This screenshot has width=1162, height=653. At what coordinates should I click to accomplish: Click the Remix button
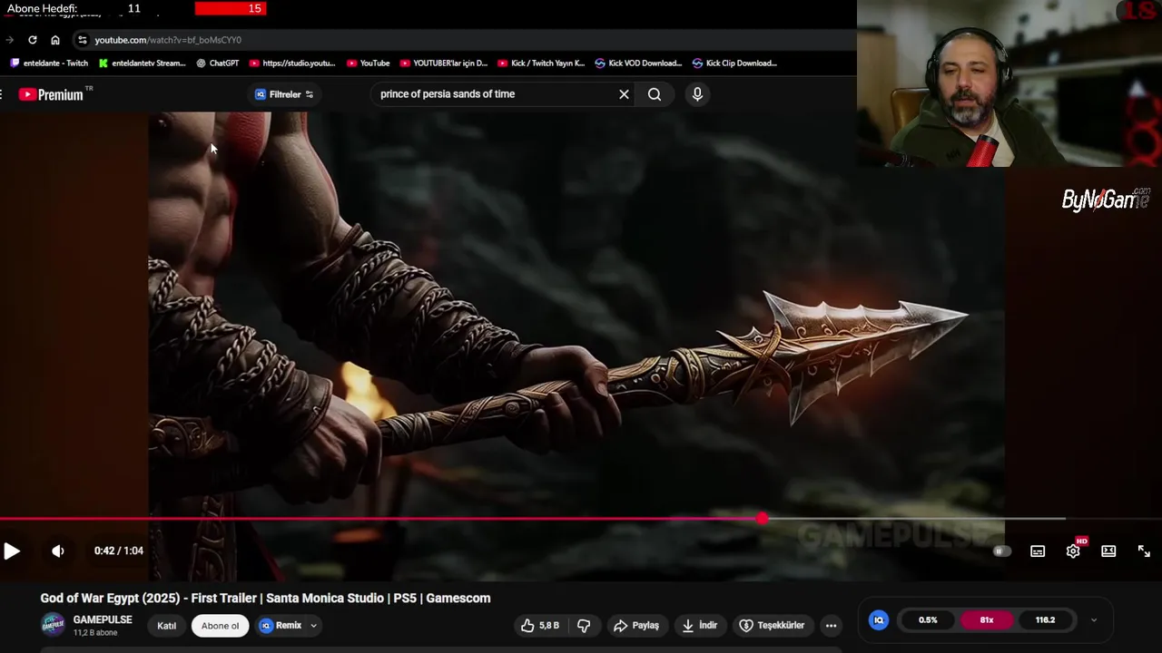pyautogui.click(x=281, y=625)
